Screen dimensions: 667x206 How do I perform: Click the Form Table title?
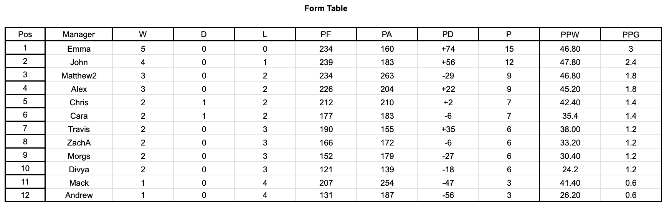click(x=325, y=8)
